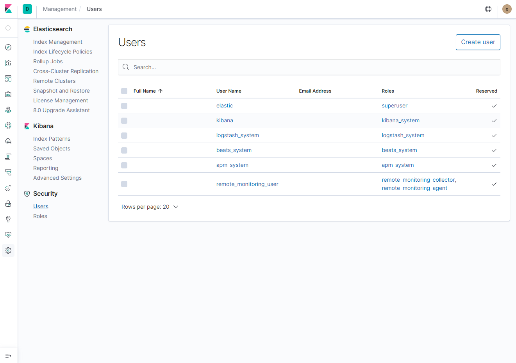The width and height of the screenshot is (516, 363).
Task: Select Users under Security
Action: pos(41,206)
